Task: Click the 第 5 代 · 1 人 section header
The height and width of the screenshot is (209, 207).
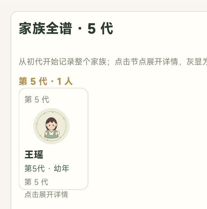Action: pos(46,81)
